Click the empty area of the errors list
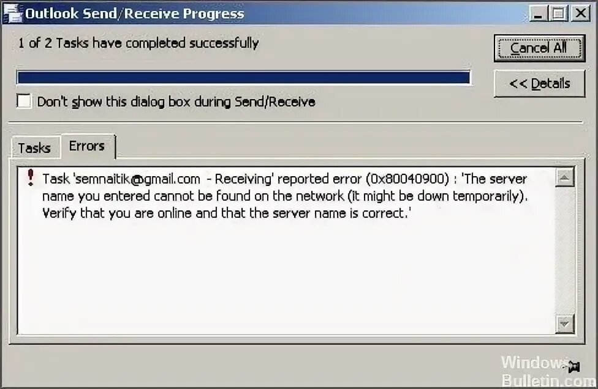 click(286, 278)
